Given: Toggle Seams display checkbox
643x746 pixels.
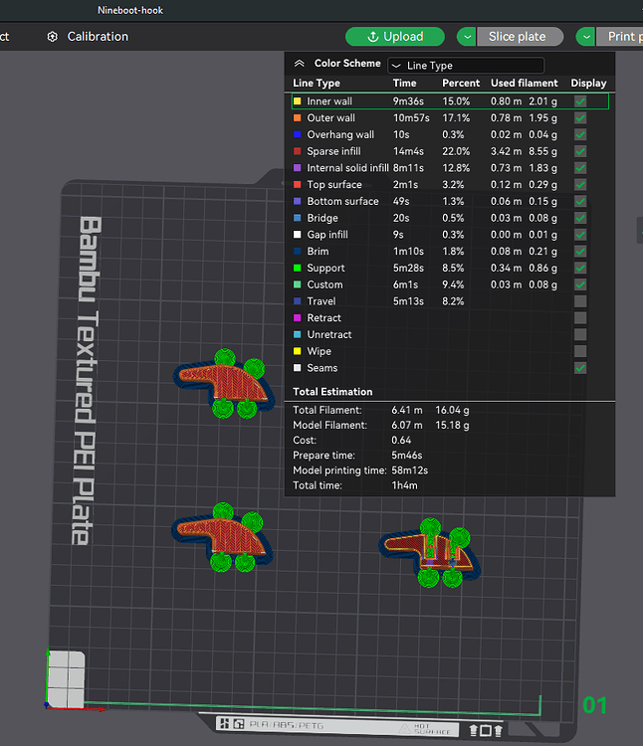Looking at the screenshot, I should [x=580, y=368].
